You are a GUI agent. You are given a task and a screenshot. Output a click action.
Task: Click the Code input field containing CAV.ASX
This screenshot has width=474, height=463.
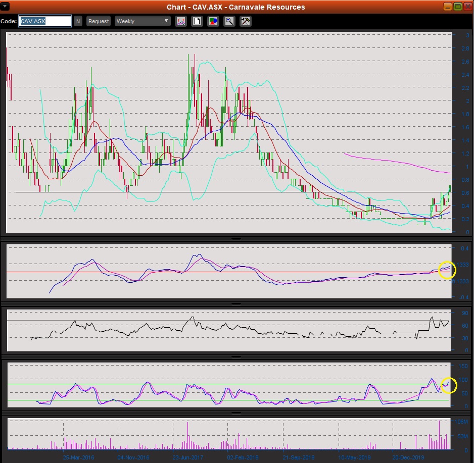[x=45, y=21]
